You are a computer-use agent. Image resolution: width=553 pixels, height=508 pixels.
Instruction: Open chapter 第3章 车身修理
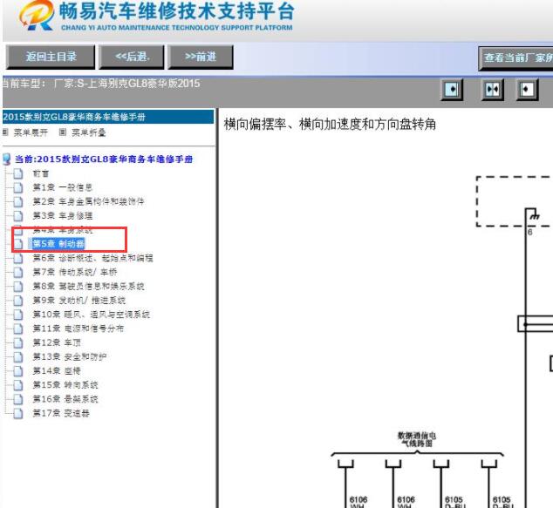(63, 215)
